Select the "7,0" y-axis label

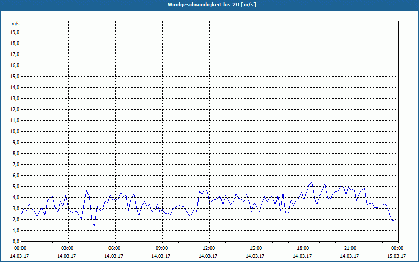tap(16, 164)
